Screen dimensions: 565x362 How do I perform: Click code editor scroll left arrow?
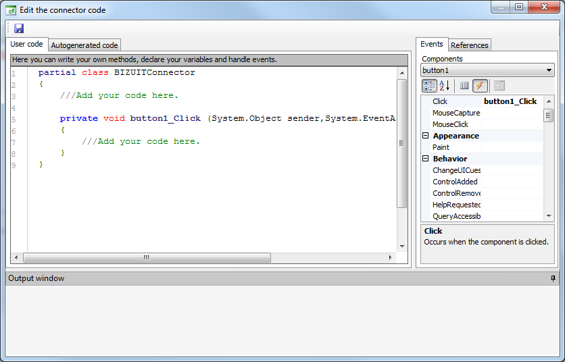tap(16, 257)
